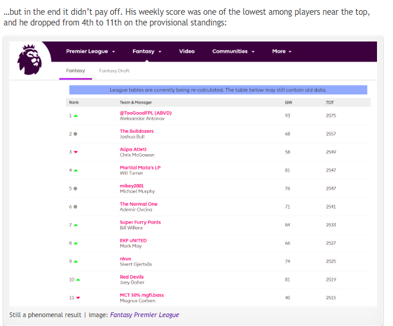Select the Fantasy sub-tab
This screenshot has width=393, height=326.
(x=75, y=71)
